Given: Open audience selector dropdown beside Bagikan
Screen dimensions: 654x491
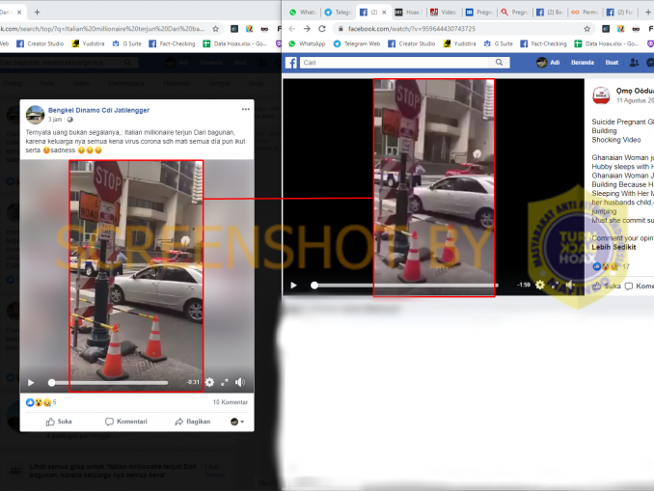Looking at the screenshot, I should tap(237, 422).
